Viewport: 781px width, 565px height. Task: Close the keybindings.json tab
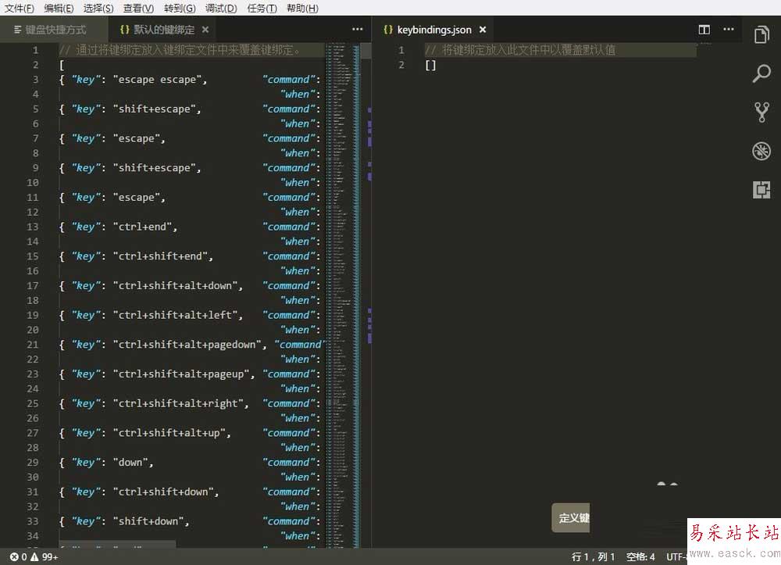[x=482, y=30]
